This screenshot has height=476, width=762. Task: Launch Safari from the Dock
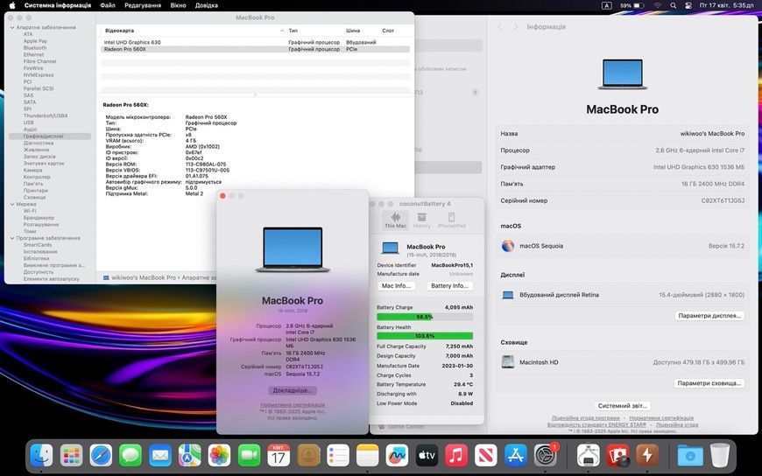click(x=101, y=456)
